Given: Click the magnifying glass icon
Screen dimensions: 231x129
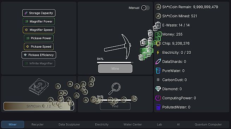Looking at the screenshot, I should point(114,89).
